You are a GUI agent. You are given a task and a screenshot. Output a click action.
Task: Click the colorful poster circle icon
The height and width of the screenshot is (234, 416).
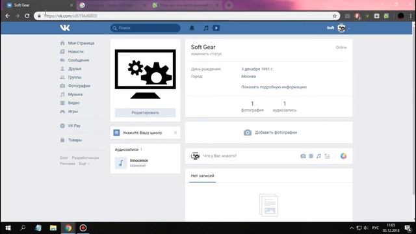click(x=343, y=156)
